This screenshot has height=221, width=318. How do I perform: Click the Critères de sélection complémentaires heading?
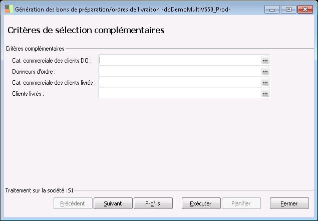pyautogui.click(x=86, y=31)
